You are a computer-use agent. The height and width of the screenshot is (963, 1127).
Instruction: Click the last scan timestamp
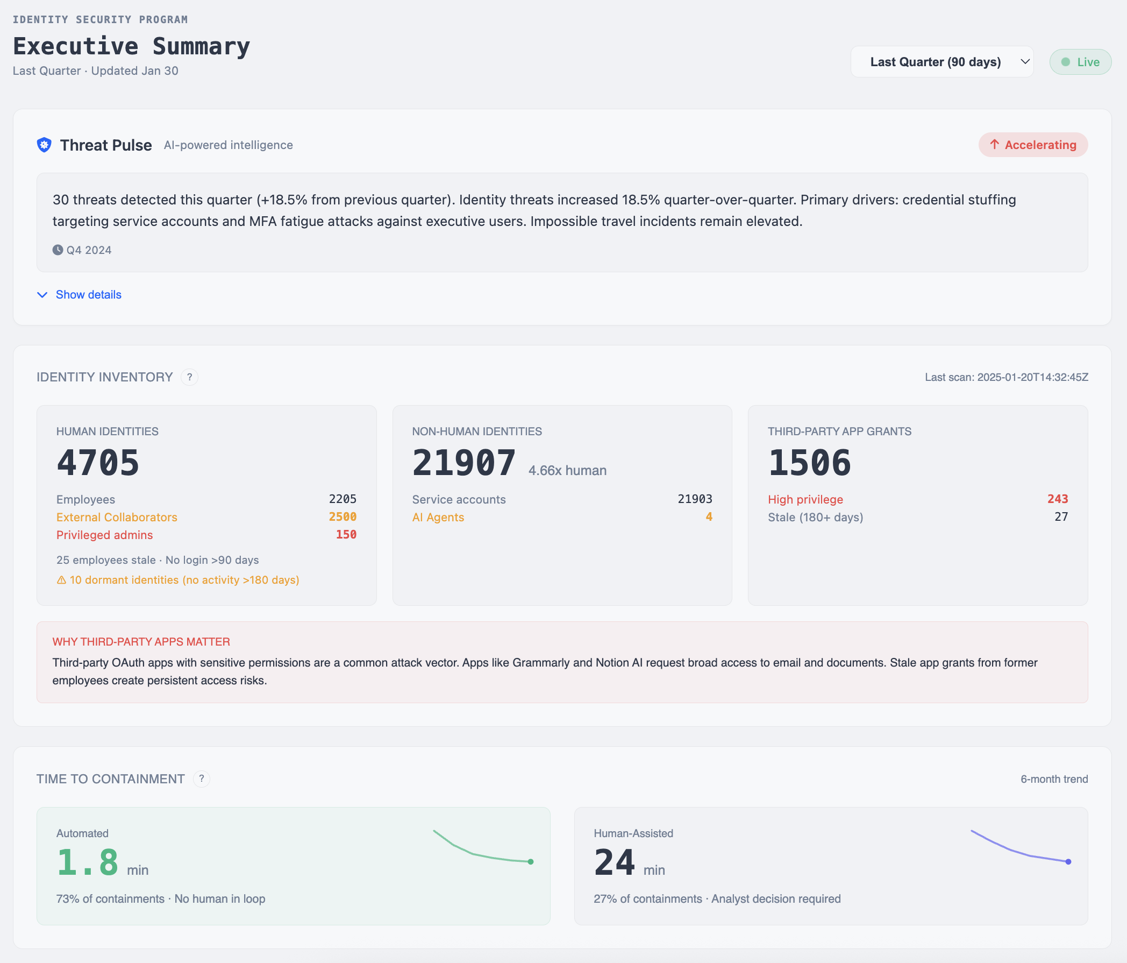coord(1005,377)
